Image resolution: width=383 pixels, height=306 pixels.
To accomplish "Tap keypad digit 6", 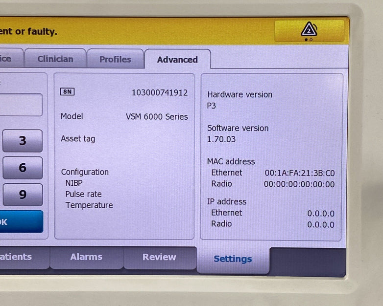I will [x=23, y=168].
